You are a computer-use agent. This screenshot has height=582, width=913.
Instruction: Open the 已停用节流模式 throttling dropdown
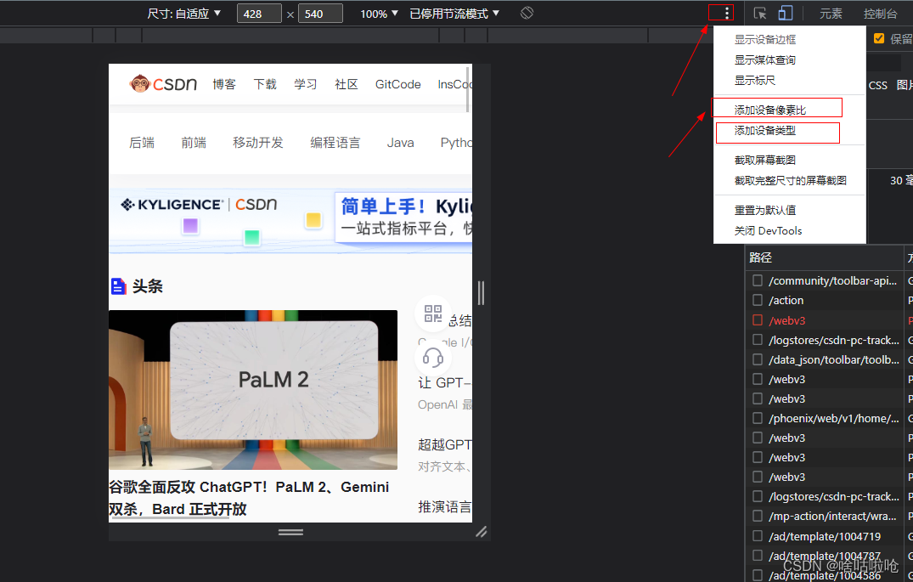coord(454,14)
